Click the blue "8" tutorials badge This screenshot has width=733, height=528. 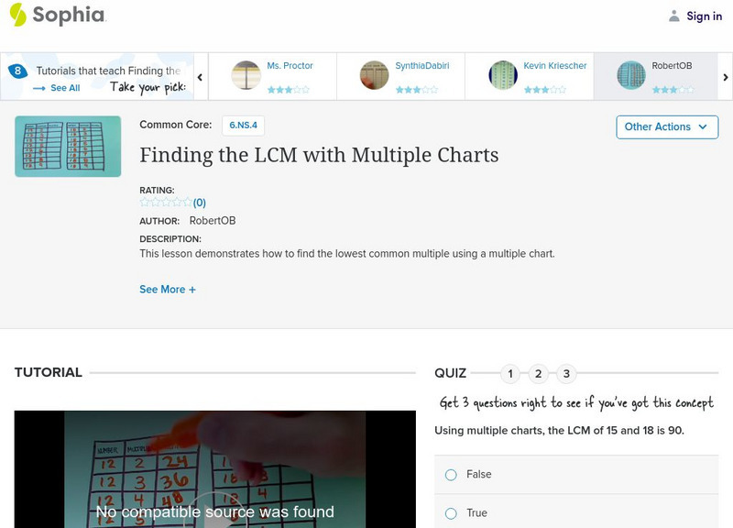pyautogui.click(x=16, y=69)
